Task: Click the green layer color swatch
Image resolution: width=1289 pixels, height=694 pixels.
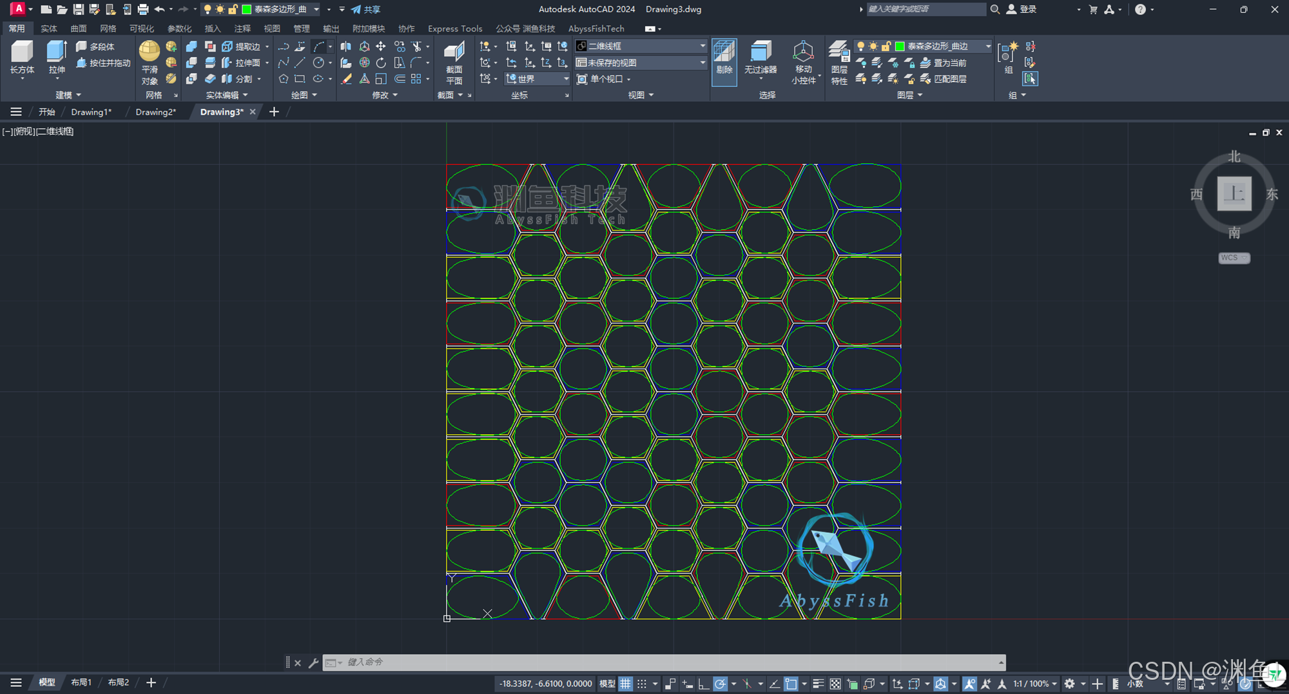Action: tap(900, 46)
